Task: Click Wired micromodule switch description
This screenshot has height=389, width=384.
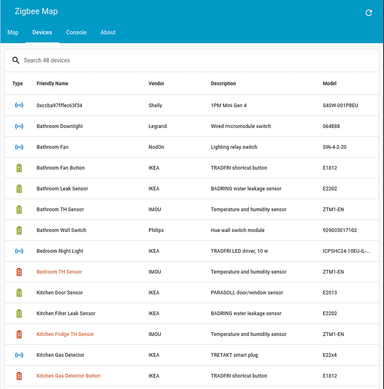Action: (241, 126)
